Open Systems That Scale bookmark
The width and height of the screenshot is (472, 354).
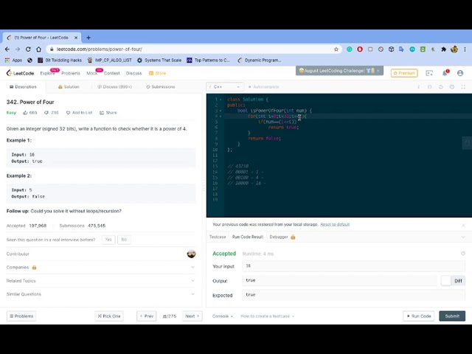[159, 60]
